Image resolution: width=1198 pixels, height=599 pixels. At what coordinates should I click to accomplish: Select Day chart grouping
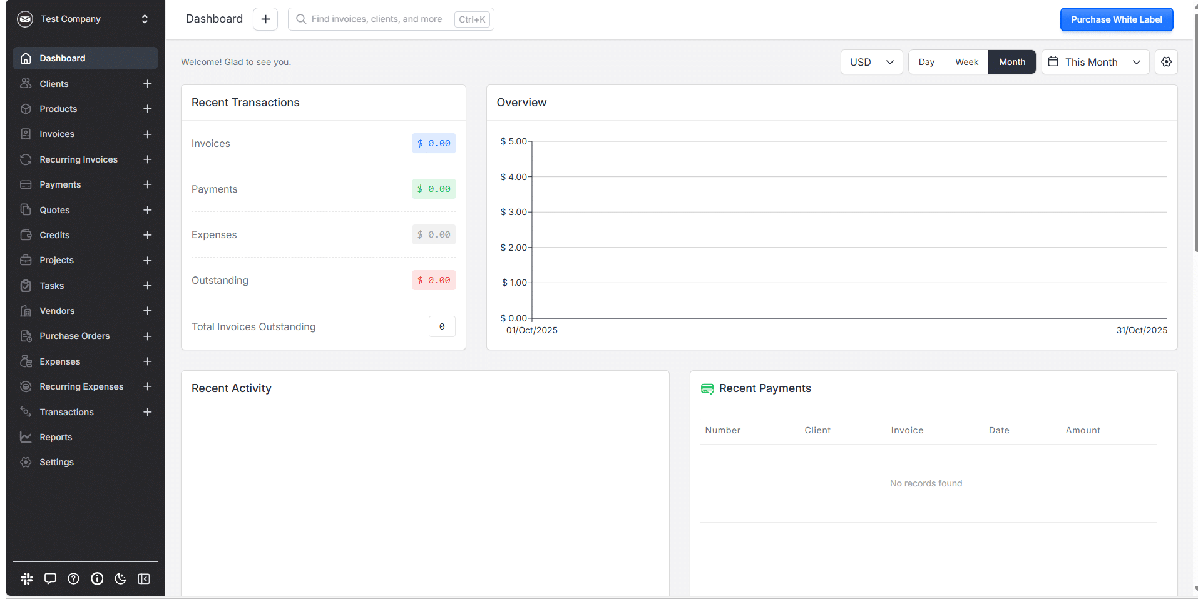(x=926, y=62)
